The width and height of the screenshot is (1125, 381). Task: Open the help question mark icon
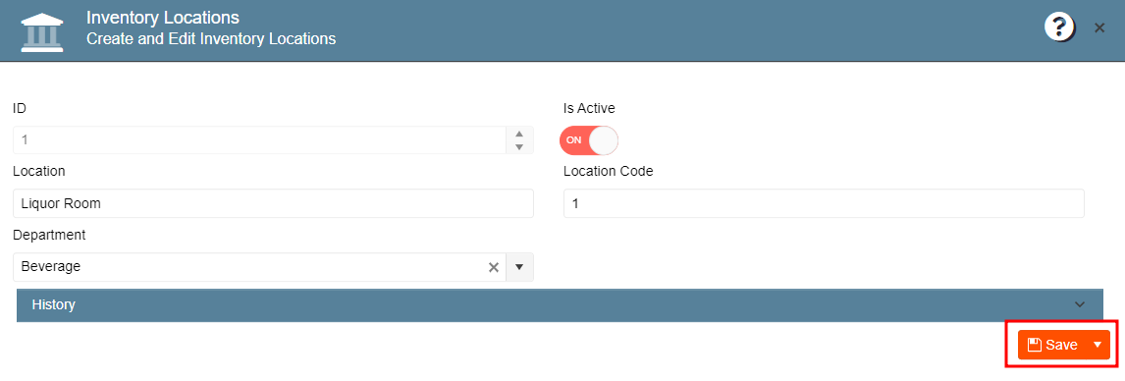coord(1058,27)
